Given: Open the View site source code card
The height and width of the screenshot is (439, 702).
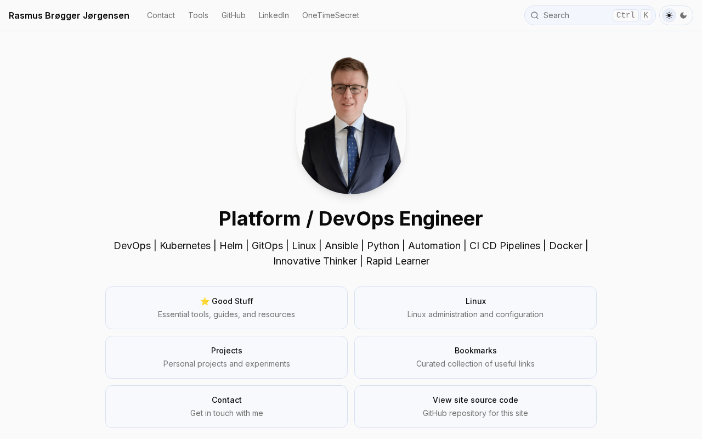Looking at the screenshot, I should [x=475, y=407].
